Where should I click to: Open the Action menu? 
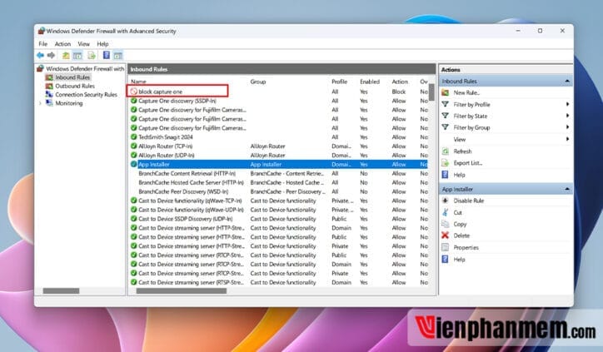click(x=62, y=44)
